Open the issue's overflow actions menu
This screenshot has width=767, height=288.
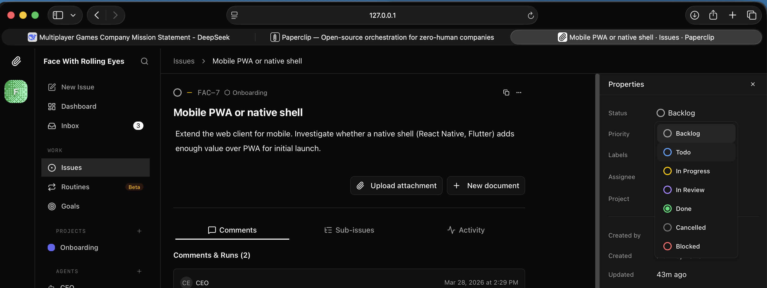tap(519, 93)
